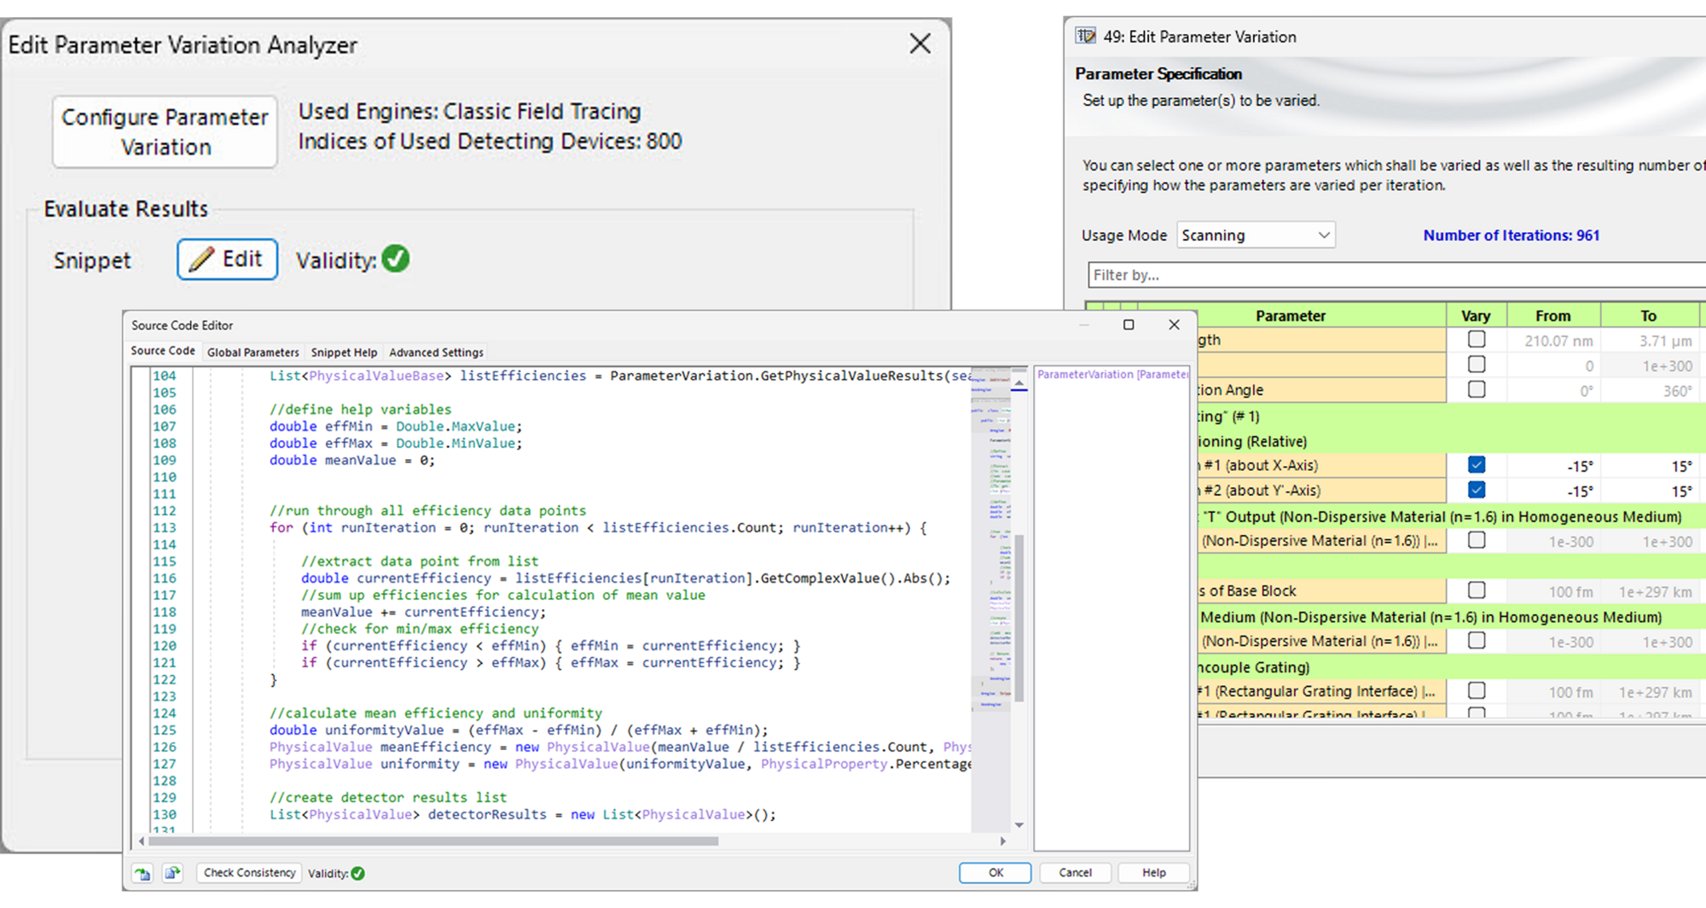Click code line 118 meanValue += currentEfficiency
This screenshot has height=908, width=1706.
coord(423,612)
